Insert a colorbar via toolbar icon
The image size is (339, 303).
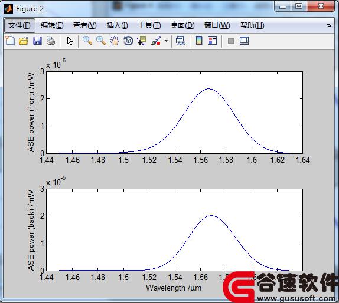point(199,41)
